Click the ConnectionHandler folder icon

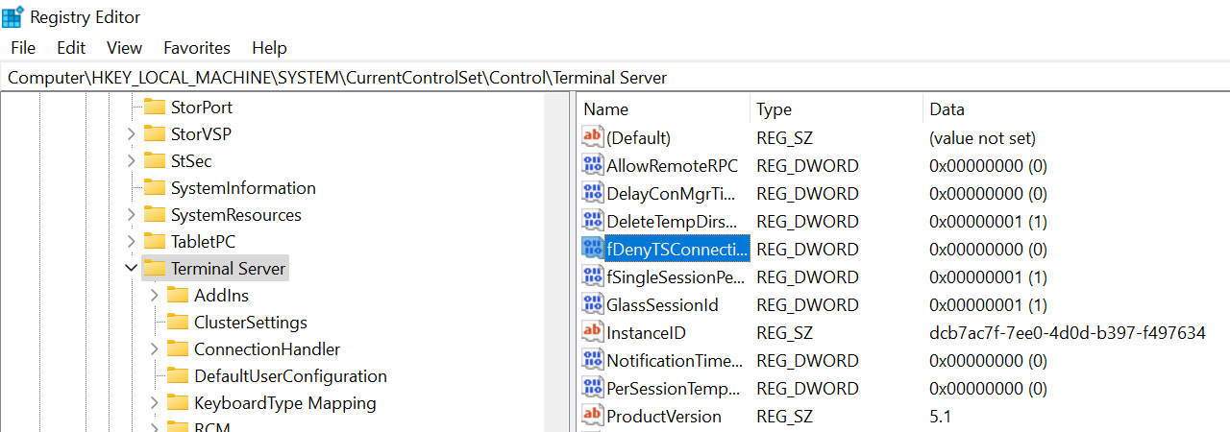(178, 348)
